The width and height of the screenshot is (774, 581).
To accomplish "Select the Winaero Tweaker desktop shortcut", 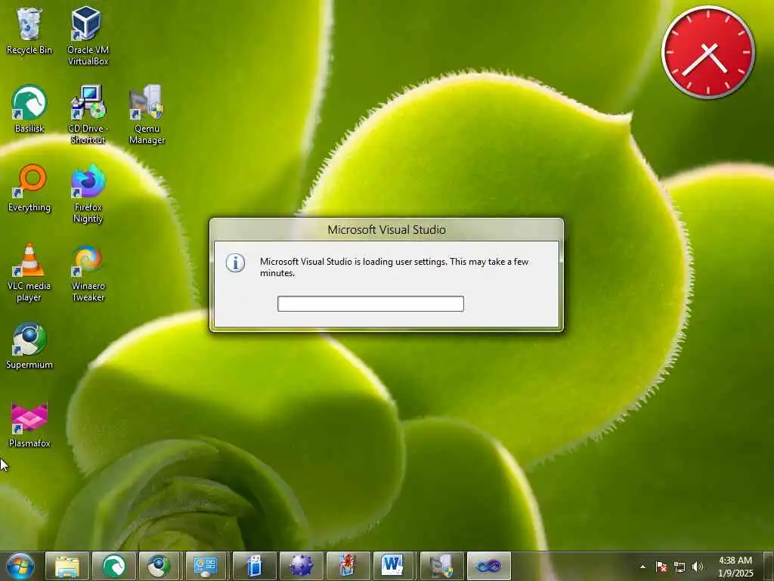I will point(88,272).
